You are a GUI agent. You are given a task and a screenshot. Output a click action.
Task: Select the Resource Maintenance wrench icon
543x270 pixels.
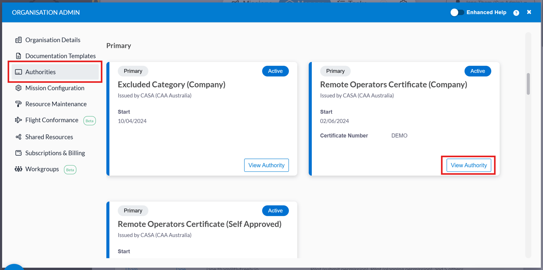point(18,104)
